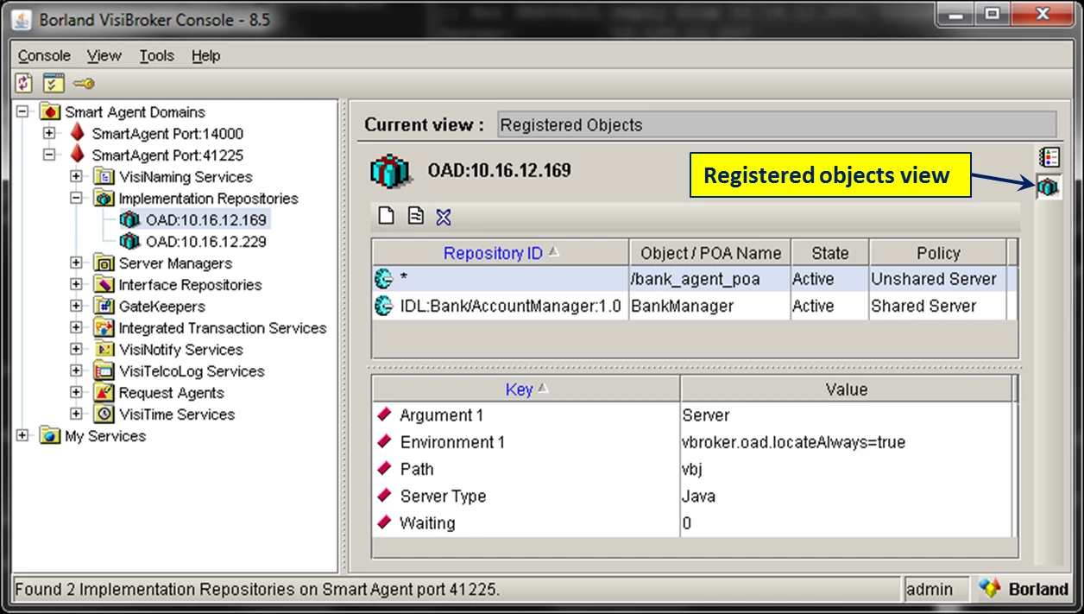Click the checklist preferences toolbar icon
The height and width of the screenshot is (614, 1084).
(x=54, y=84)
